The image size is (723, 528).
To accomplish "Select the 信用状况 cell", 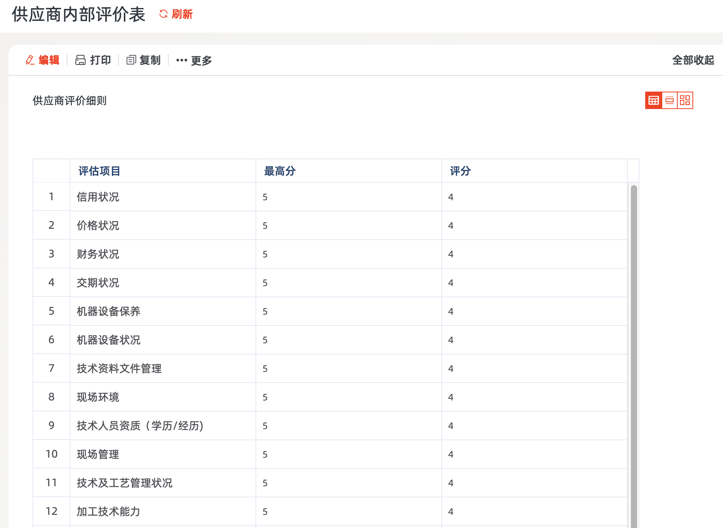I will [x=163, y=197].
